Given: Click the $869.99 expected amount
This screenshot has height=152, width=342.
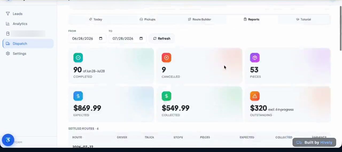Looking at the screenshot, I should click(x=87, y=108).
